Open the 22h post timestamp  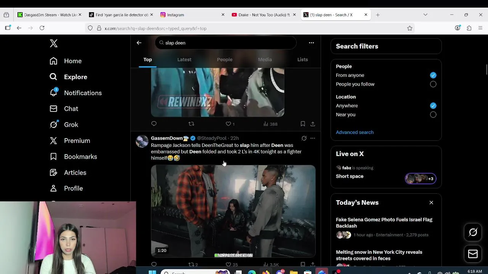[x=234, y=138]
